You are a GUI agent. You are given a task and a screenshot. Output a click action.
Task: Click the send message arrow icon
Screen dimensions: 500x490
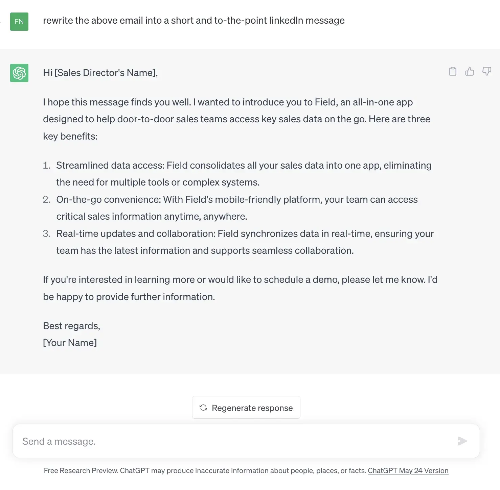click(462, 441)
